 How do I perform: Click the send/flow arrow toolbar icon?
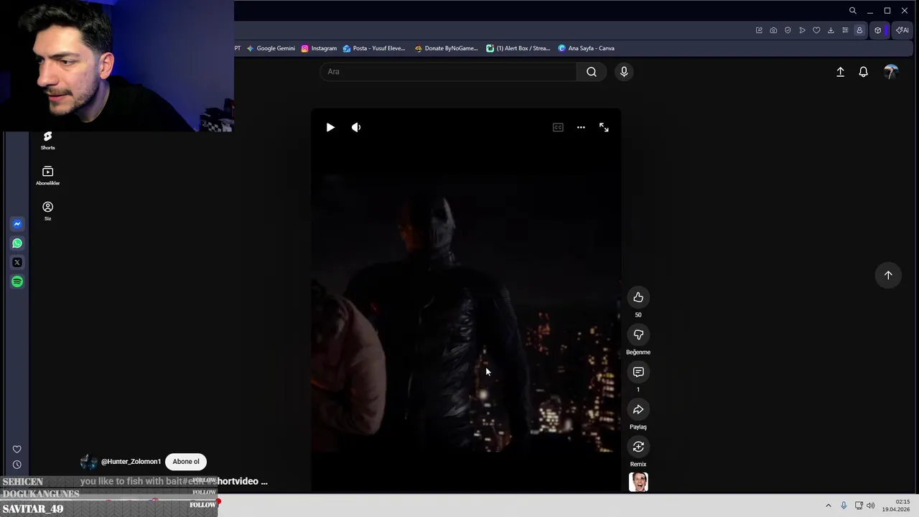pos(802,30)
